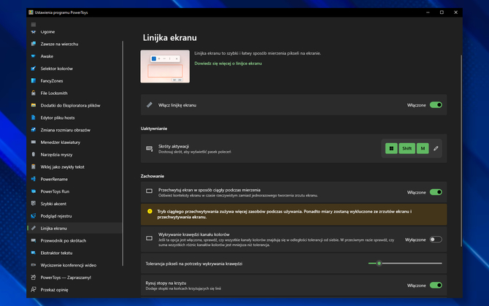Click the Uaktywnianie section heading
The width and height of the screenshot is (489, 306).
point(154,129)
